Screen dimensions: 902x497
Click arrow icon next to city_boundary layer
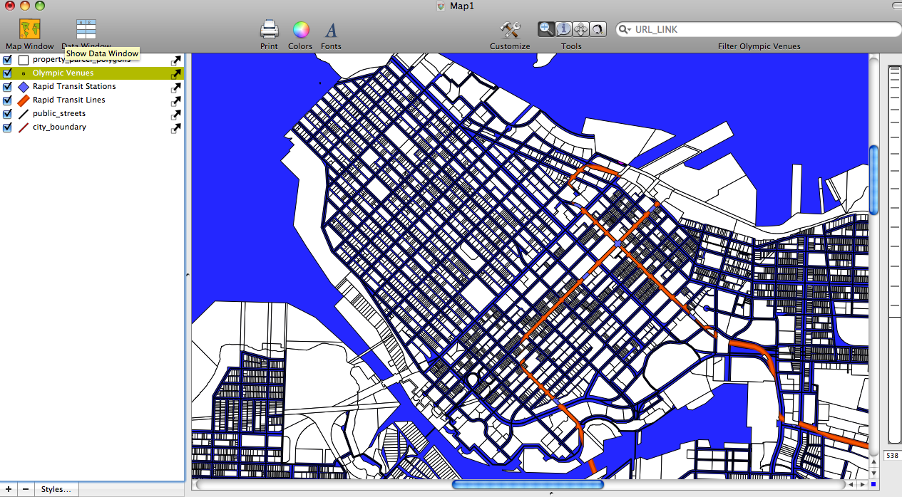click(x=175, y=128)
